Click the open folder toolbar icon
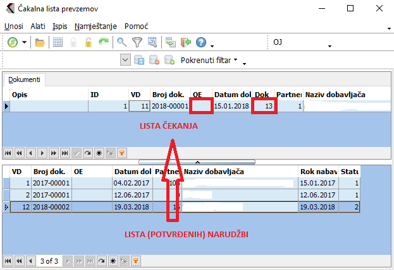 click(40, 42)
